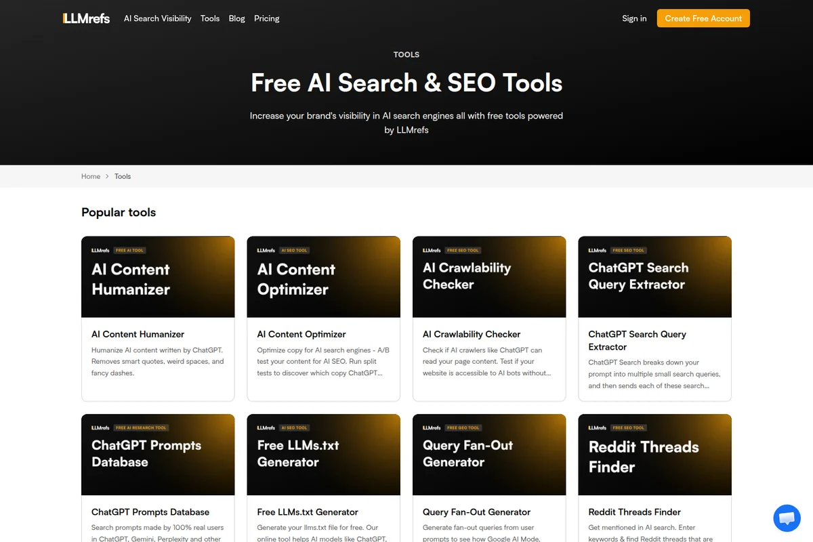The width and height of the screenshot is (813, 542).
Task: Click the FREE AI TOOL badge on AI Content Humanizer
Action: [x=130, y=249]
